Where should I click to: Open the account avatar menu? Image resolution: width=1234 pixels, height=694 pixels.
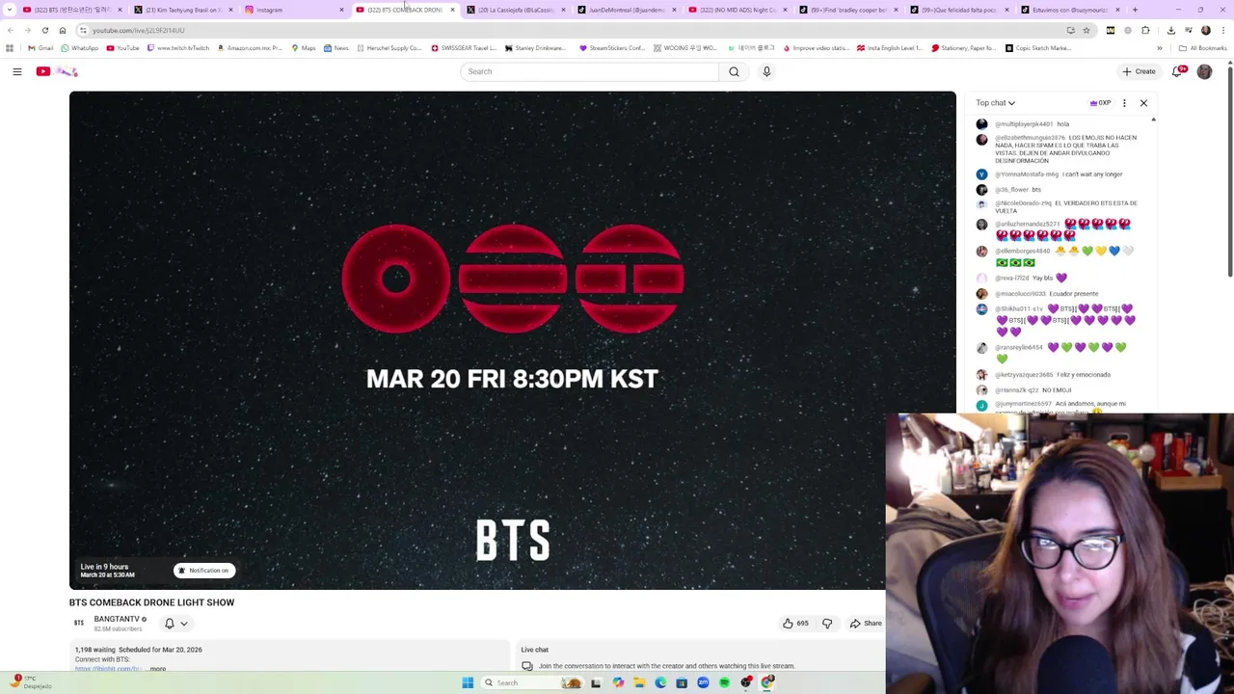coord(1204,71)
